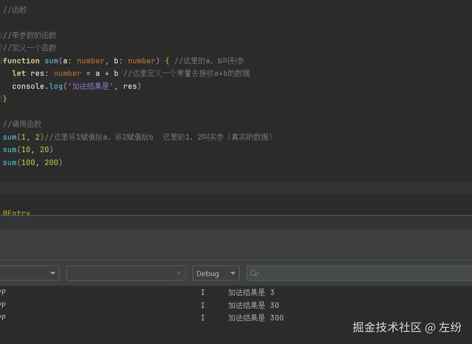Collapse the function sum code fold marker
This screenshot has height=344, width=472.
coord(1,61)
